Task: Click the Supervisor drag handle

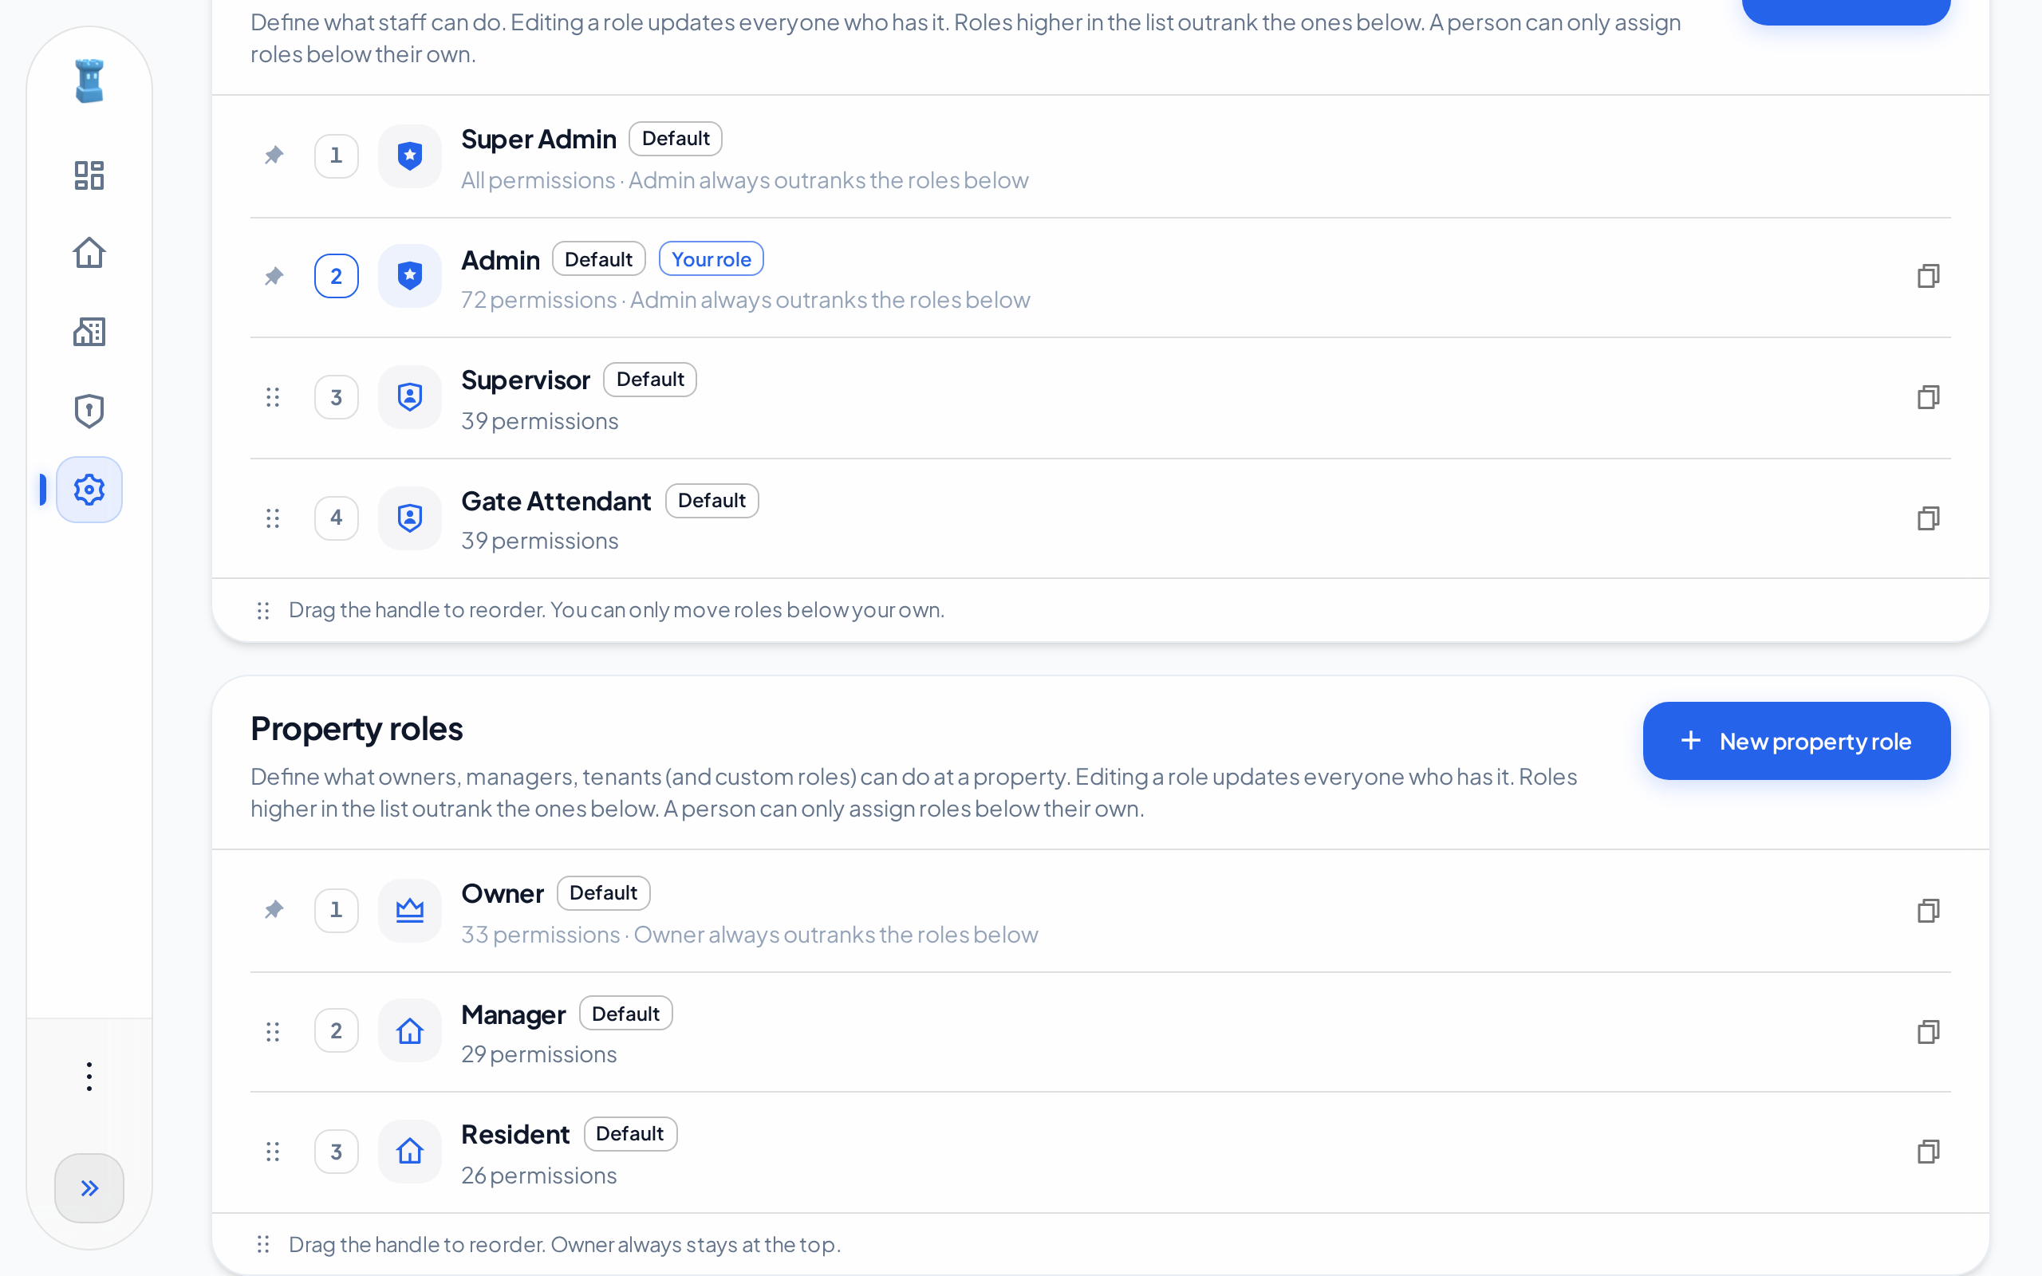Action: pyautogui.click(x=273, y=396)
